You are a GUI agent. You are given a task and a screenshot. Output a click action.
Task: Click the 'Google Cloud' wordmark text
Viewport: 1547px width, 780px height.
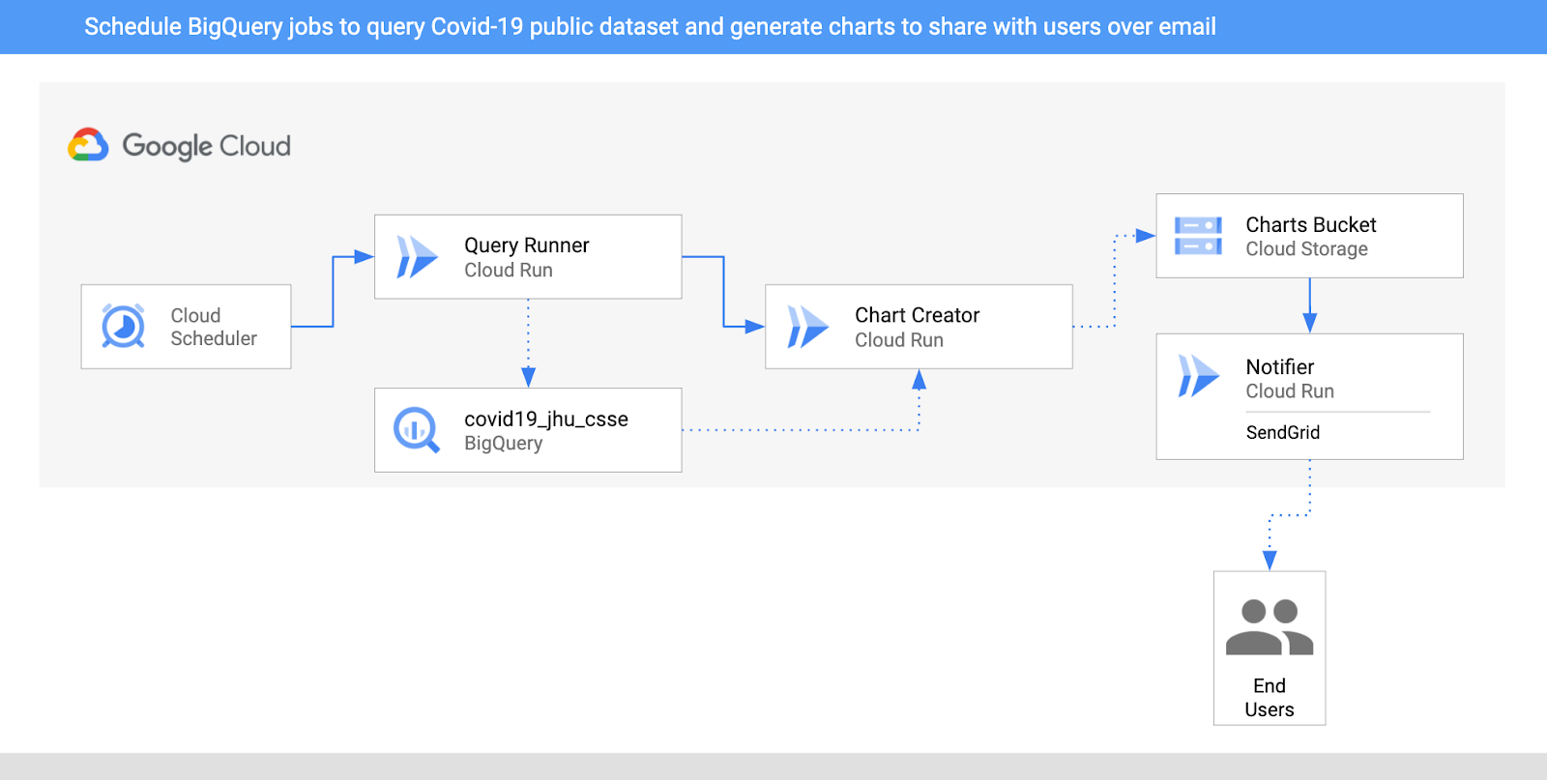(x=206, y=146)
